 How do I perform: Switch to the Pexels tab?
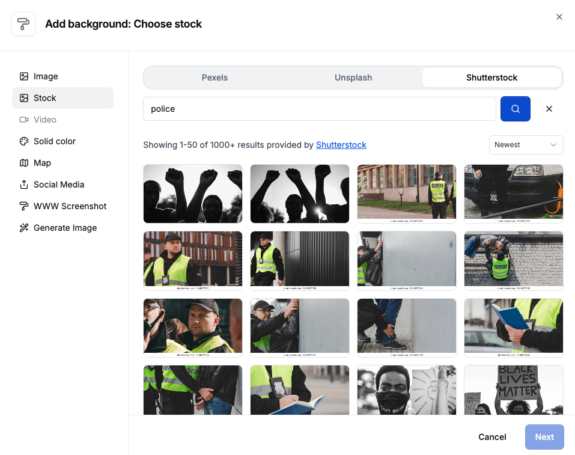pyautogui.click(x=214, y=78)
